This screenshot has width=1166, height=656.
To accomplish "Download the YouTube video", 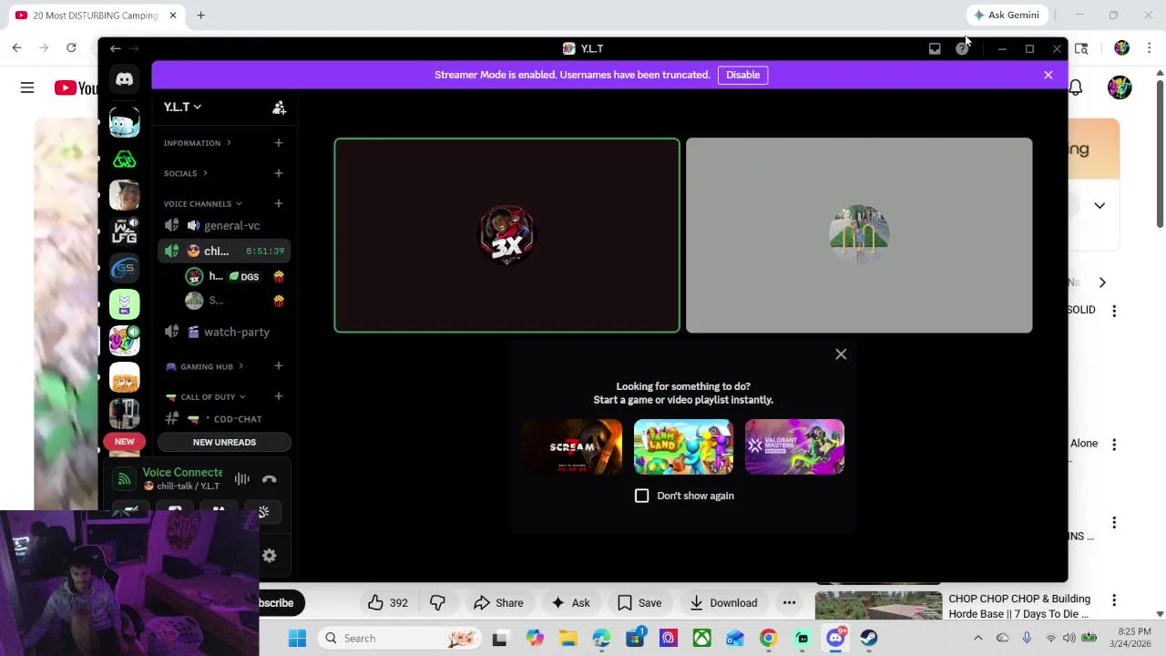I will (723, 602).
